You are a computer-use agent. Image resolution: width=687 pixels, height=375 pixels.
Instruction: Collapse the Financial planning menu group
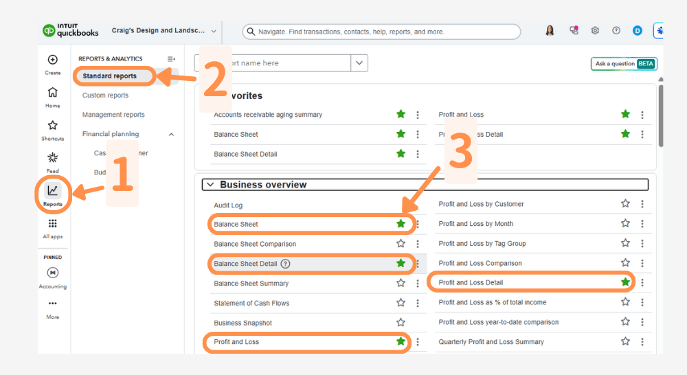pyautogui.click(x=171, y=135)
